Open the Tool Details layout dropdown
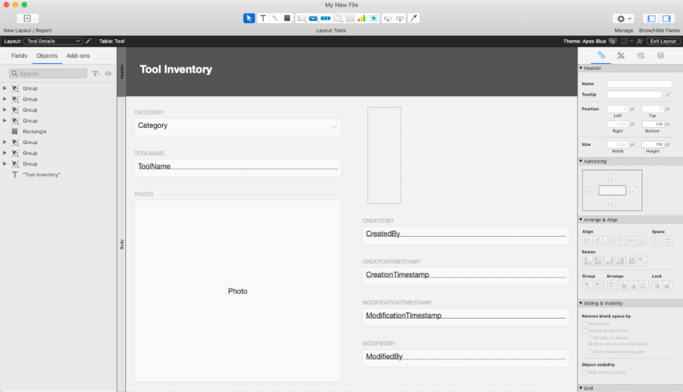Image resolution: width=683 pixels, height=392 pixels. click(x=53, y=41)
